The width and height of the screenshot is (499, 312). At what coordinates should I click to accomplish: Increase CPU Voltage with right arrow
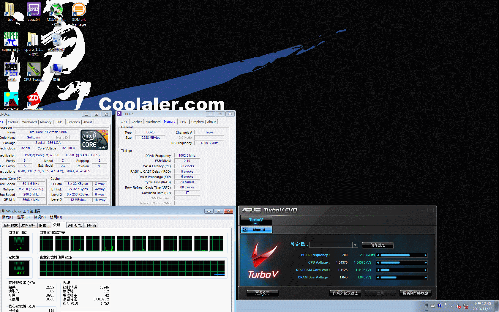pos(426,263)
